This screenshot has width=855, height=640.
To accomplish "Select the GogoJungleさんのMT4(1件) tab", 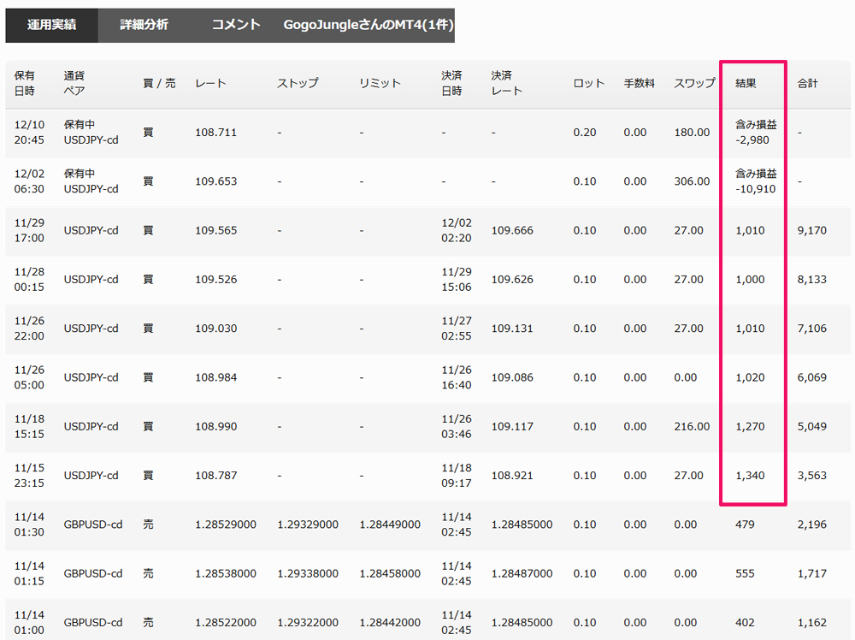I will pyautogui.click(x=368, y=25).
